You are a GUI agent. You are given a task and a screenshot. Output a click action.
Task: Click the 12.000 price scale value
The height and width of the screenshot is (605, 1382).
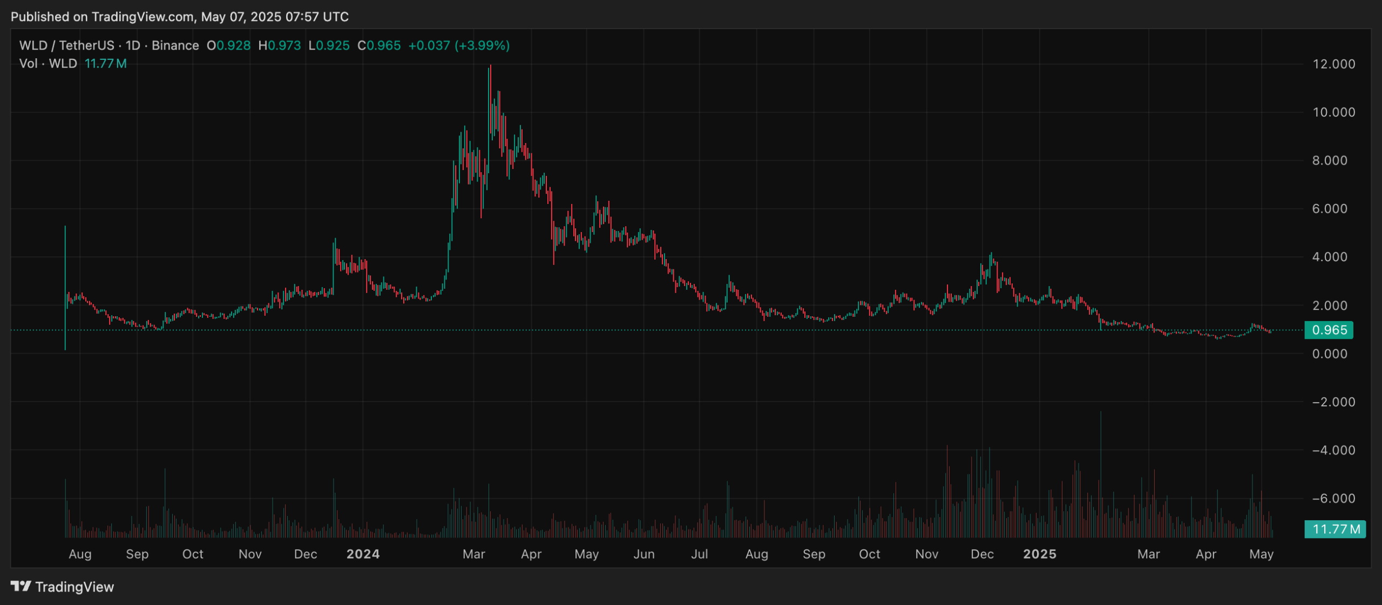(1333, 64)
